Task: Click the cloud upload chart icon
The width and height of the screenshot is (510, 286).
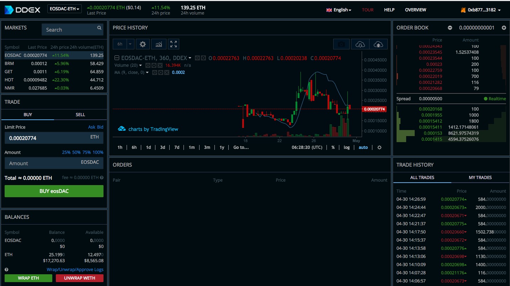Action: [378, 44]
